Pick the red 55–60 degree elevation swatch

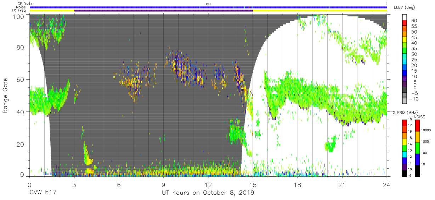pyautogui.click(x=405, y=23)
